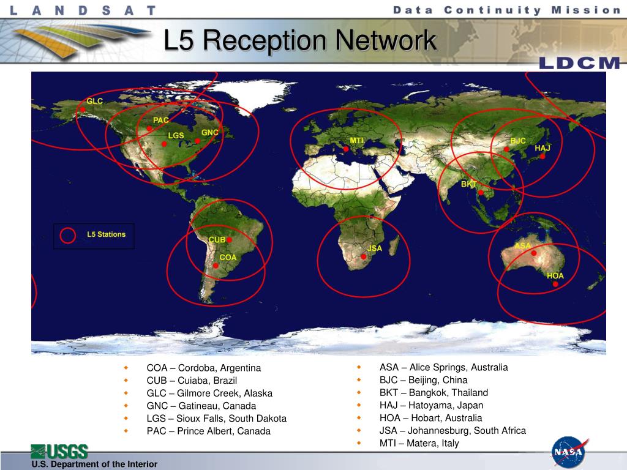This screenshot has width=627, height=470.
Task: Click 'HOA – Hobart, Australia' list entry
Action: pos(430,418)
